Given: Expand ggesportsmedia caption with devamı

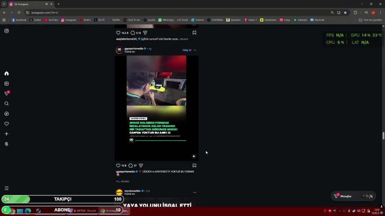Looking at the screenshot, I should click(125, 181).
